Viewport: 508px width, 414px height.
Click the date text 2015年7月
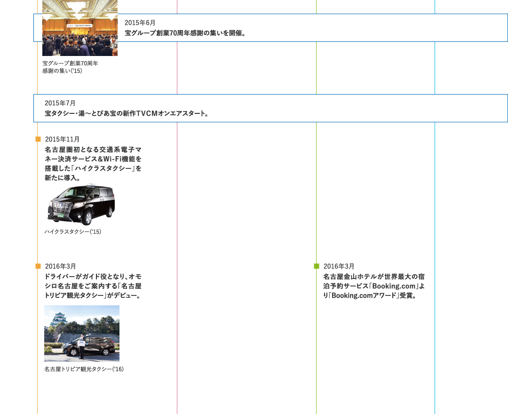[x=60, y=103]
